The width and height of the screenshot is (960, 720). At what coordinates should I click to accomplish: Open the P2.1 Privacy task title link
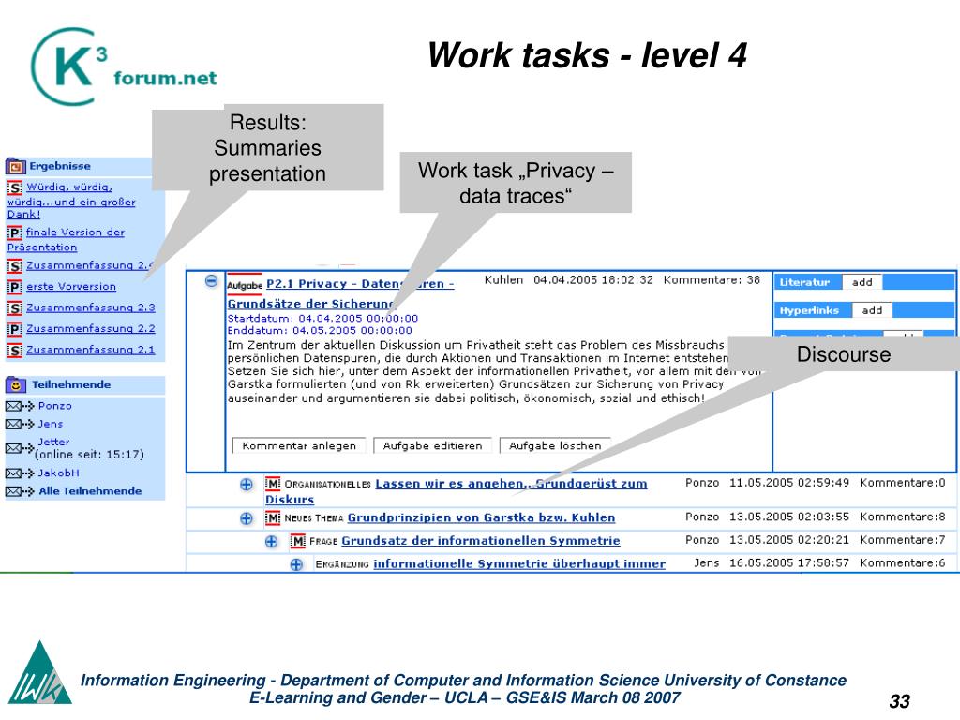(340, 293)
